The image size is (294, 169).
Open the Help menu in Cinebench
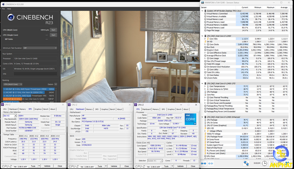tap(9, 9)
